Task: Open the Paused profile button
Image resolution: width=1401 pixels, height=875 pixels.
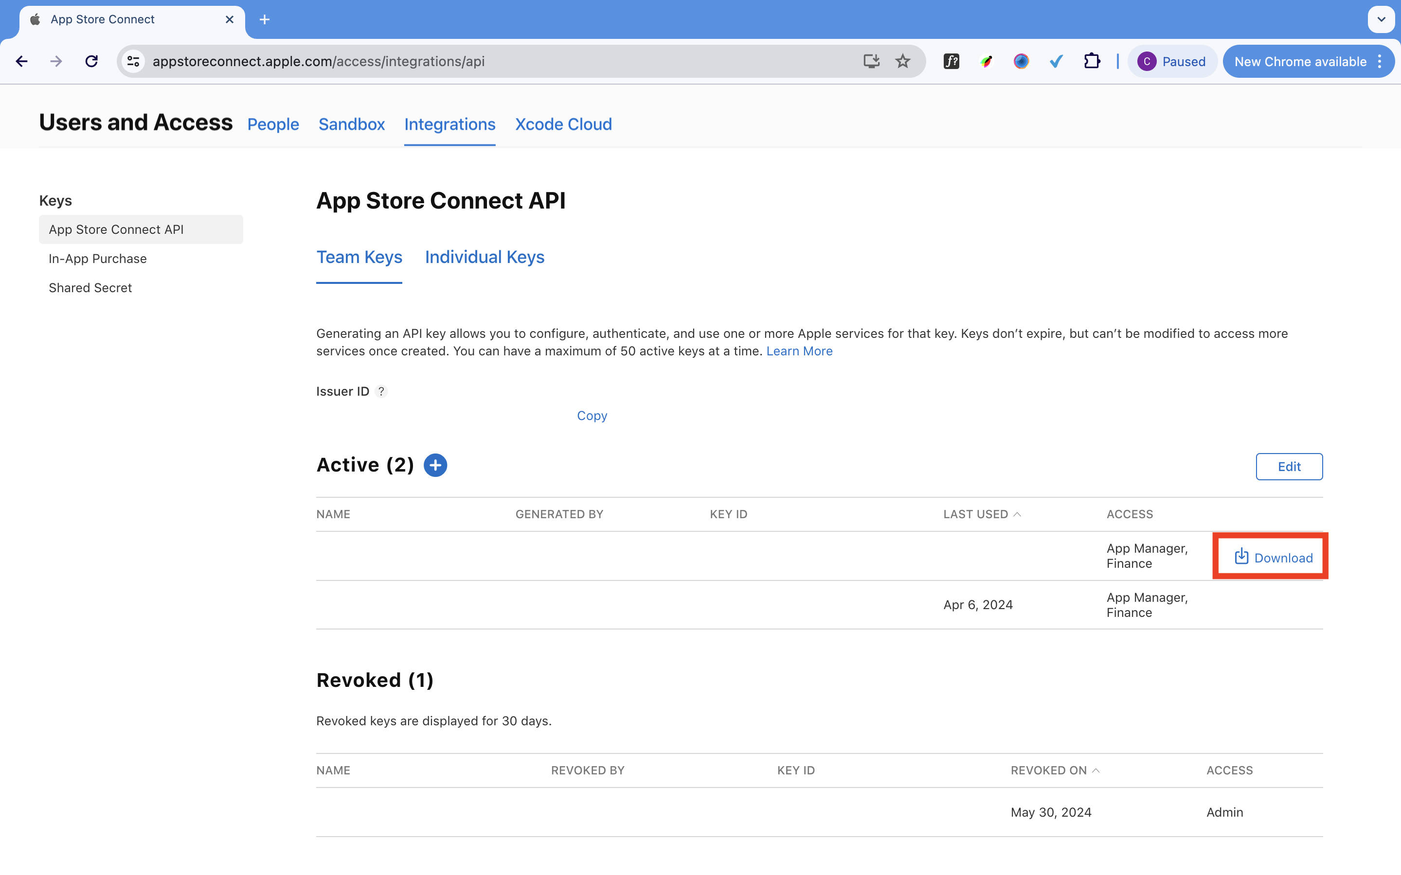Action: pos(1172,61)
